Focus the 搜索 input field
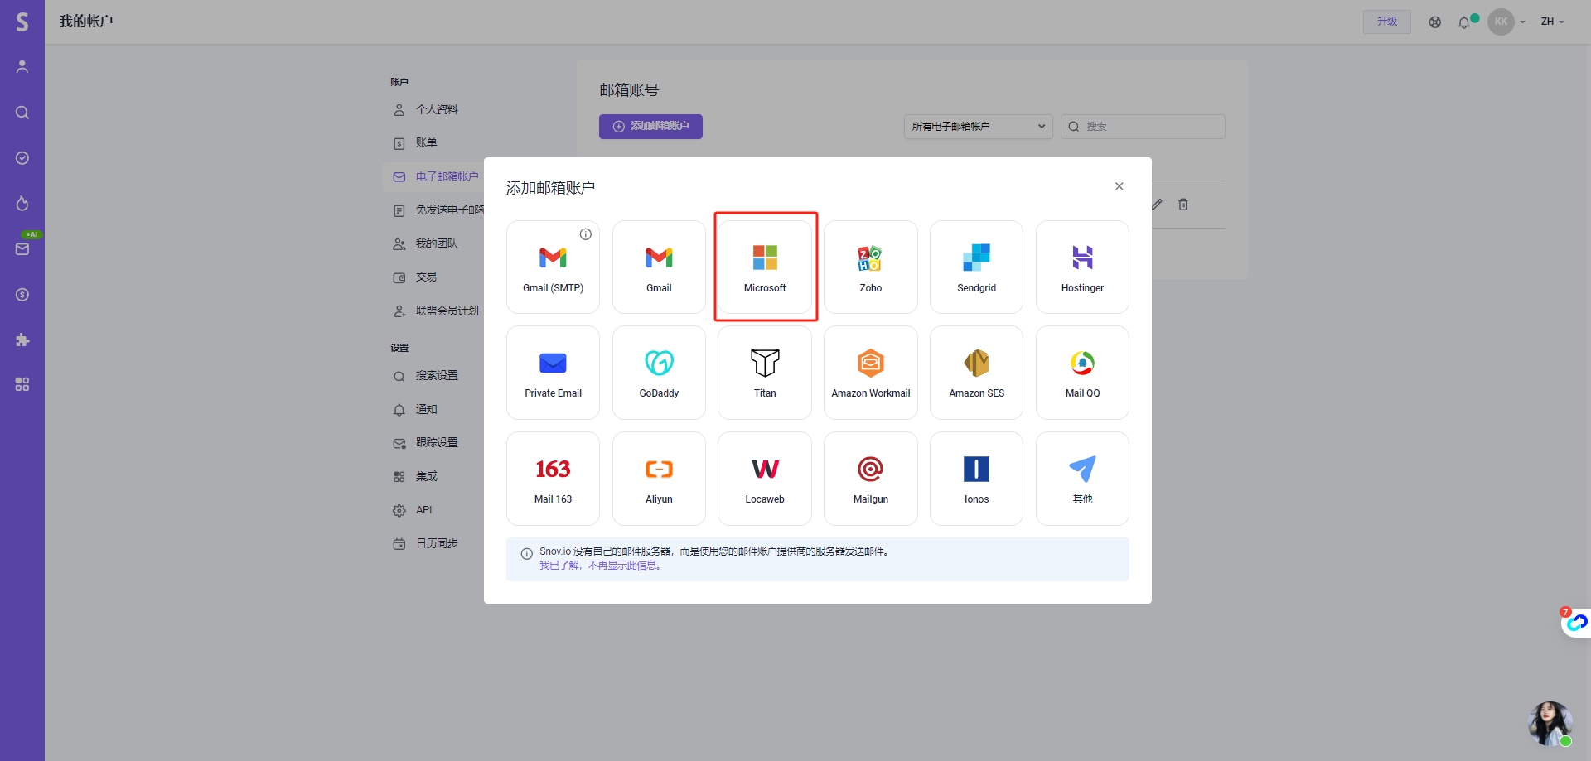This screenshot has width=1591, height=761. click(1143, 127)
